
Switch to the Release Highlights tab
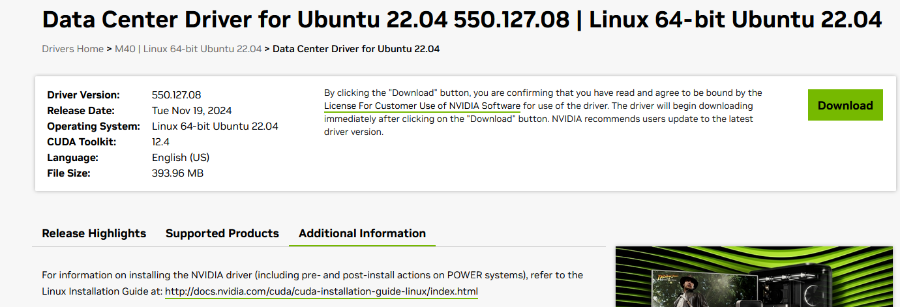pyautogui.click(x=94, y=233)
